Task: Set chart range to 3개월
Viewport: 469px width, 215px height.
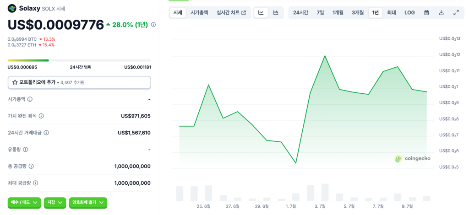Action: 358,12
